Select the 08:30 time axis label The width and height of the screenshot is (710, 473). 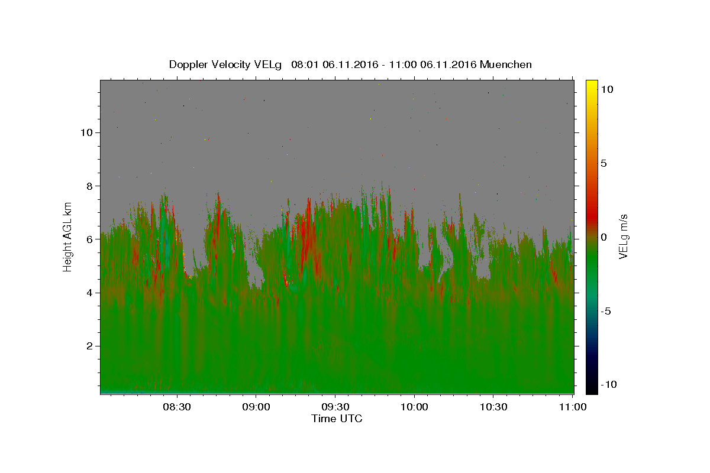pos(176,407)
